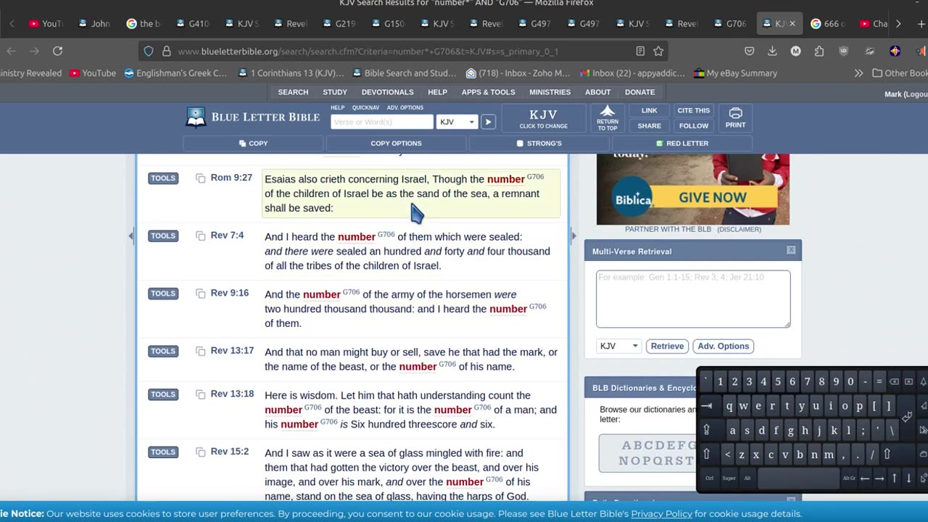The image size is (928, 522).
Task: Click the Biblica Give Now banner
Action: tap(692, 189)
